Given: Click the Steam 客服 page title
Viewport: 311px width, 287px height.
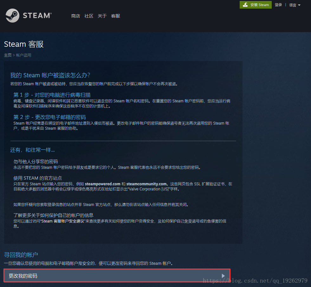Looking at the screenshot, I should [24, 44].
